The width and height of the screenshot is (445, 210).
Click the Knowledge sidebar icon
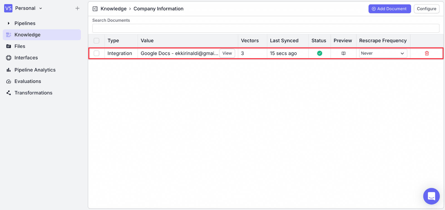tap(9, 35)
